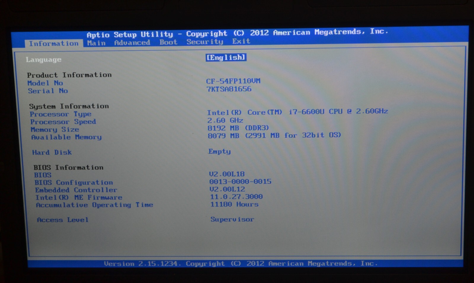Select the Exit tab

[241, 41]
